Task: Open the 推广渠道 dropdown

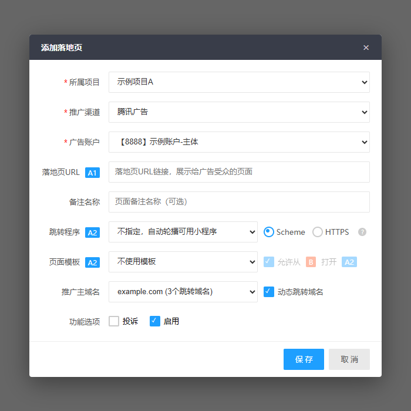Action: (239, 112)
